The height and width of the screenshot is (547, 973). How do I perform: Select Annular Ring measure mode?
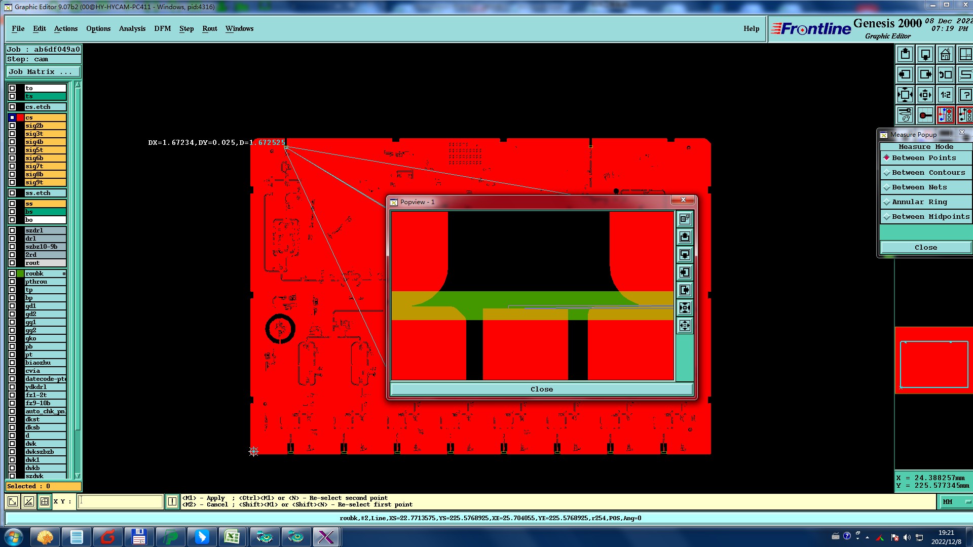919,202
